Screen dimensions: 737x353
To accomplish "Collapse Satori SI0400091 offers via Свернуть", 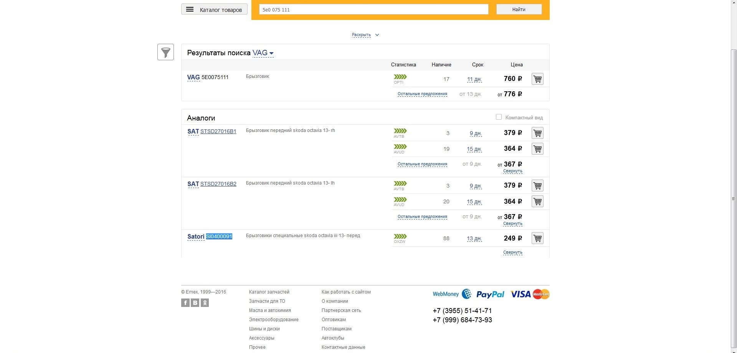I will point(513,252).
